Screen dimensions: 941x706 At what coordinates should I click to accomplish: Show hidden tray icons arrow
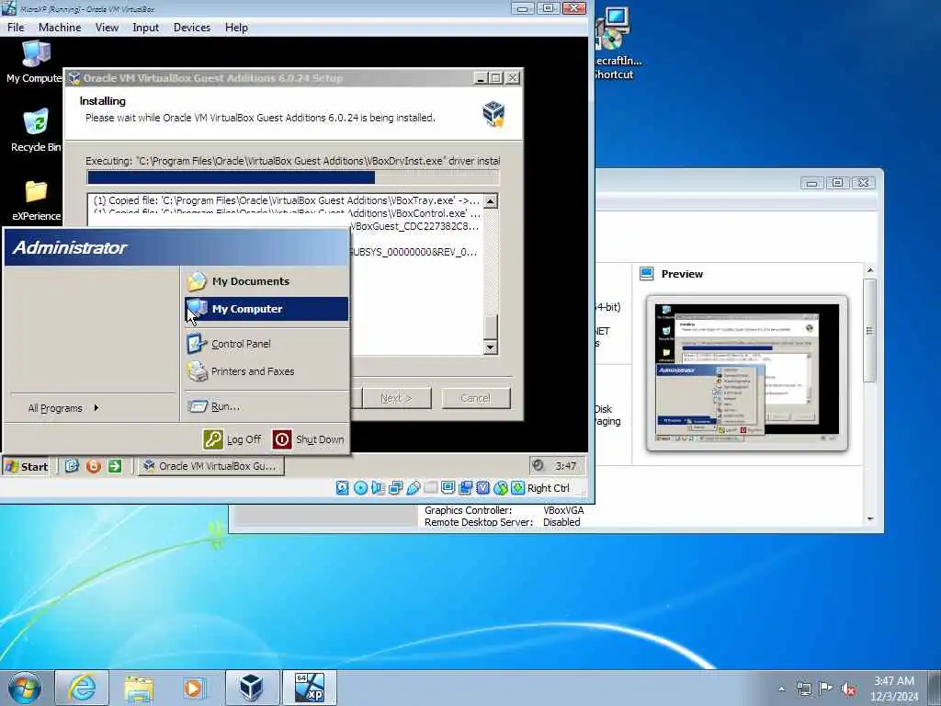[x=781, y=689]
